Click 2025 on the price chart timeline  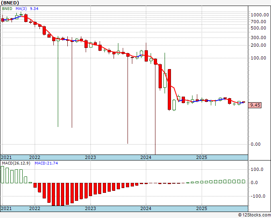pos(202,157)
